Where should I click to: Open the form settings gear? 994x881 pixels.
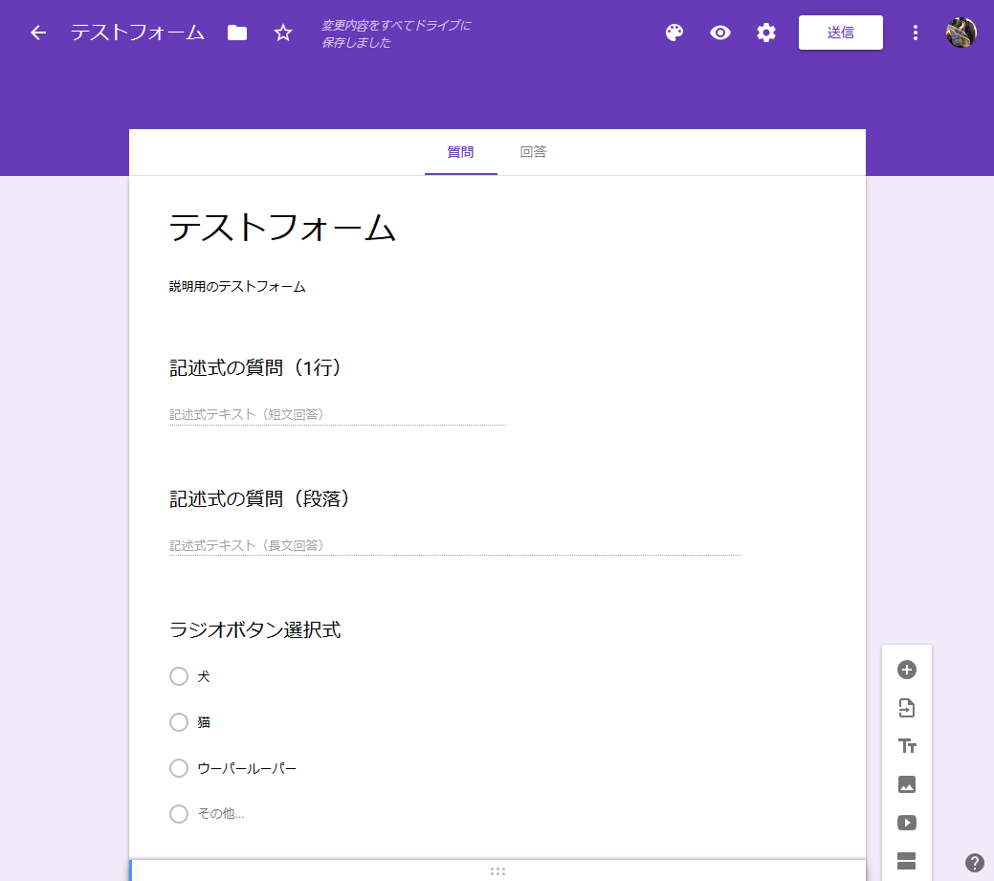[x=766, y=32]
